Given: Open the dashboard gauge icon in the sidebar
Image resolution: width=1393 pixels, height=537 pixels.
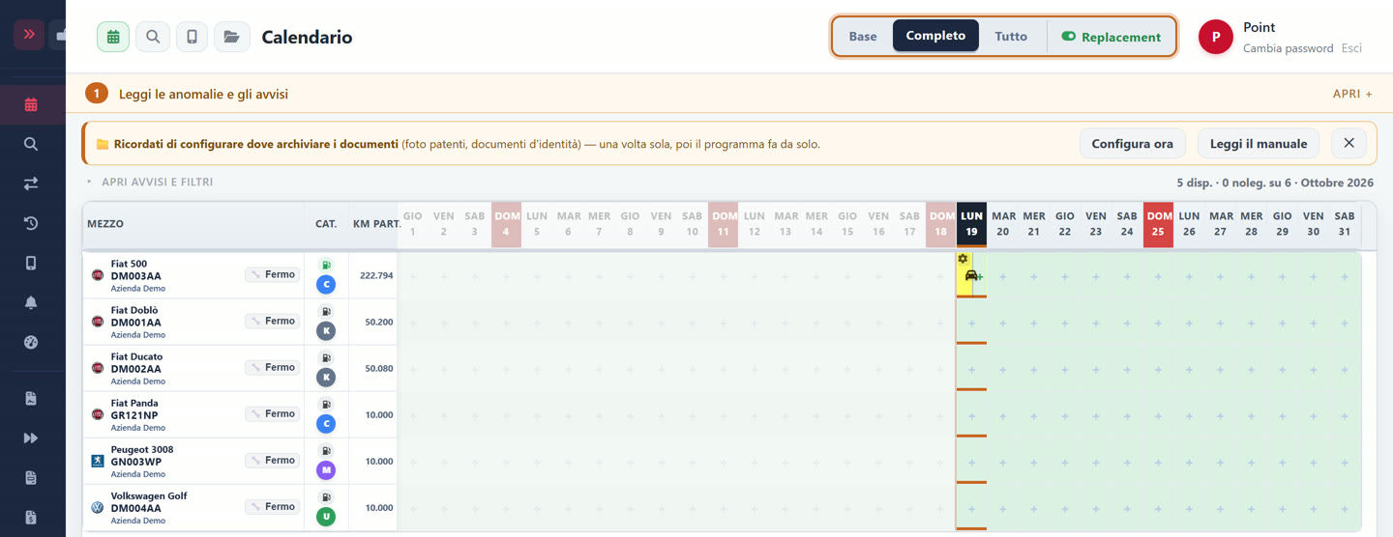Looking at the screenshot, I should pos(31,342).
